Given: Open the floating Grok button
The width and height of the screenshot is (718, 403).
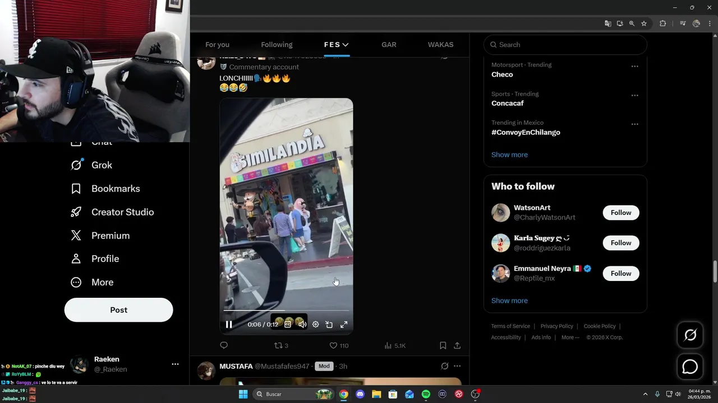Looking at the screenshot, I should pyautogui.click(x=690, y=335).
